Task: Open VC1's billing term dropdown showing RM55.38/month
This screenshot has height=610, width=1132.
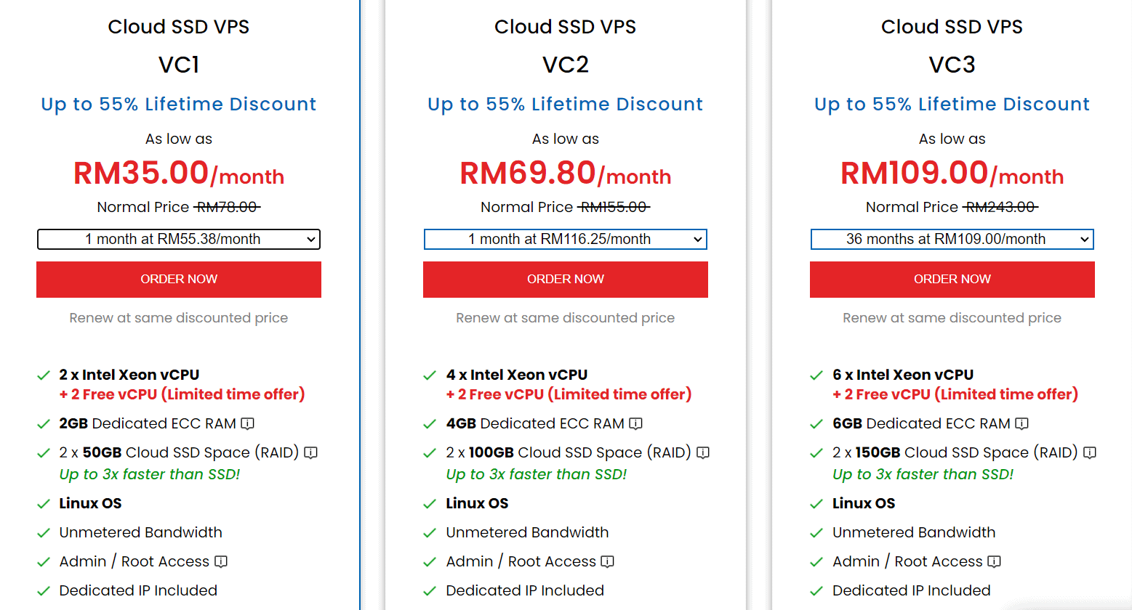Action: click(178, 239)
